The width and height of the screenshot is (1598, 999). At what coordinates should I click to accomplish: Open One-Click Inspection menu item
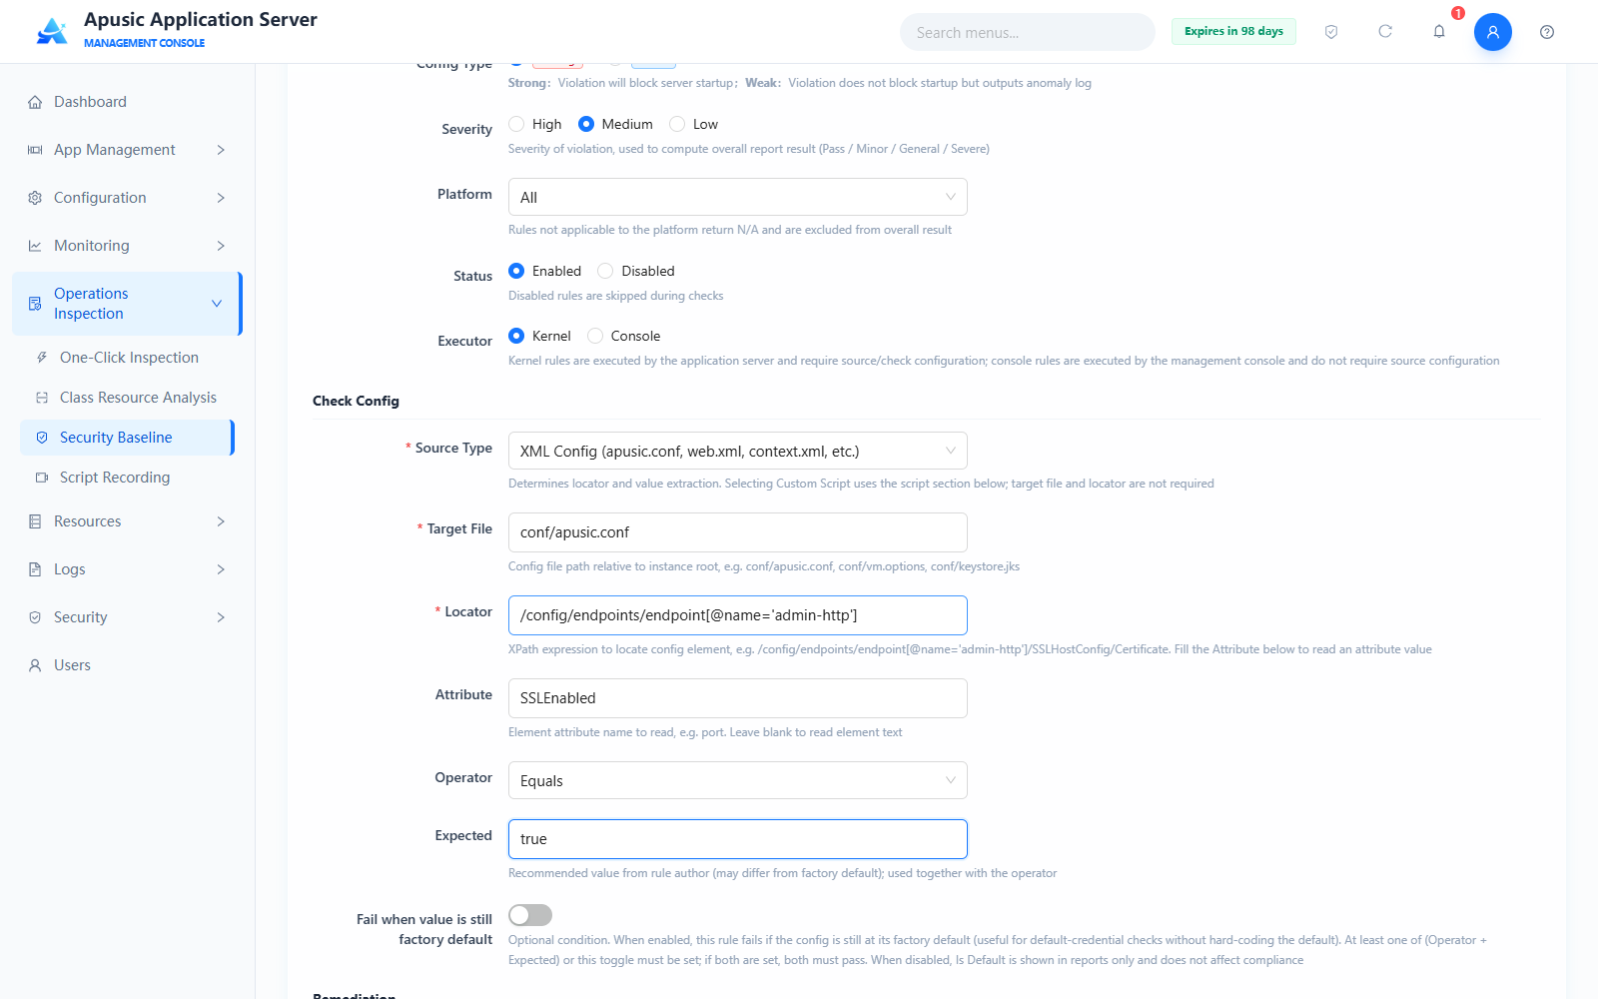tap(127, 358)
